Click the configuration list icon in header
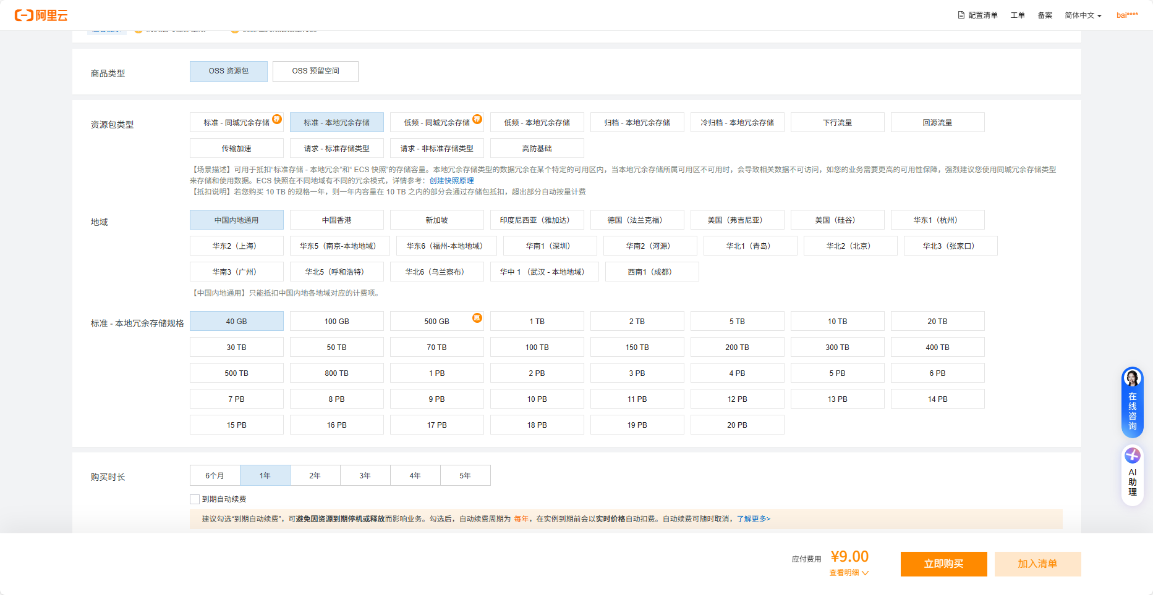Viewport: 1153px width, 595px height. 961,15
